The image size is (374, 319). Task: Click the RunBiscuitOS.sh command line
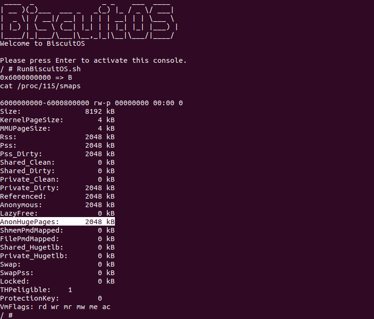[40, 69]
